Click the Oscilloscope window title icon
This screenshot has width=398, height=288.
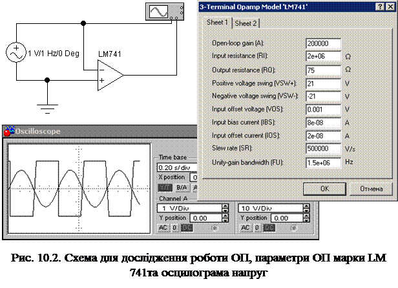(x=9, y=131)
